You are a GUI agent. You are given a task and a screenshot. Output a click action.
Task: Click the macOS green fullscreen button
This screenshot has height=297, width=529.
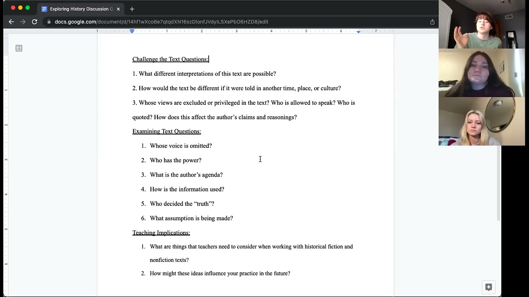28,8
